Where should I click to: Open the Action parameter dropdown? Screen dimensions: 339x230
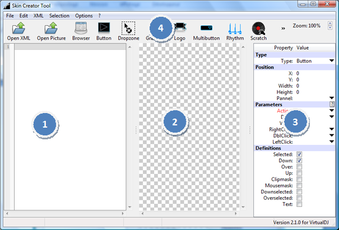click(x=332, y=111)
